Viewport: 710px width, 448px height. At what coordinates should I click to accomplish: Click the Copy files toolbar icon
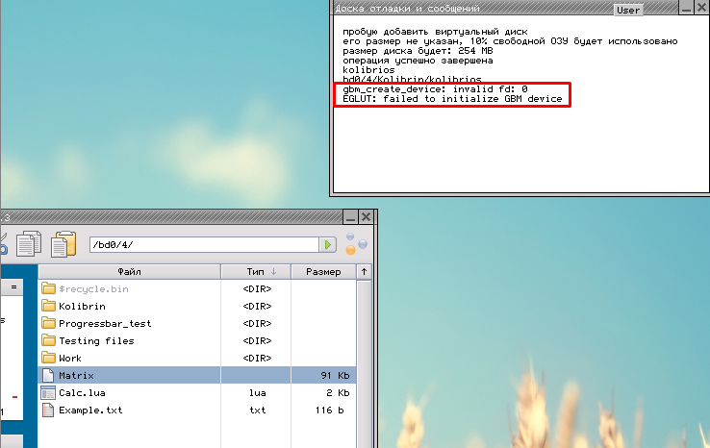(x=29, y=244)
